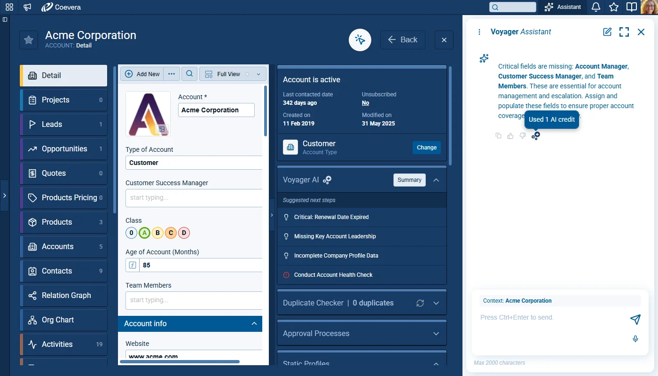Screen dimensions: 658x376
Task: Open the apps grid menu
Action: pyautogui.click(x=9, y=7)
